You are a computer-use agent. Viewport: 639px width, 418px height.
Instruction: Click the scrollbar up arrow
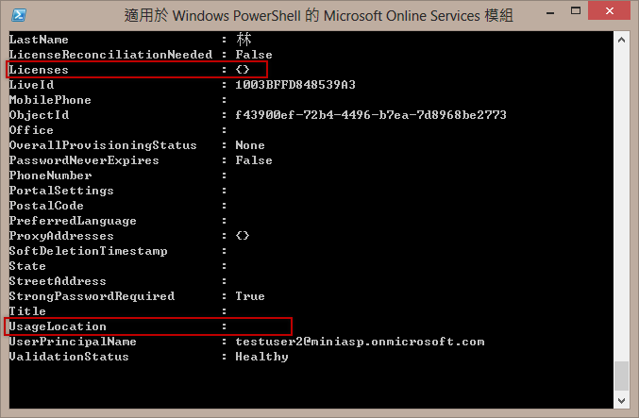(621, 40)
